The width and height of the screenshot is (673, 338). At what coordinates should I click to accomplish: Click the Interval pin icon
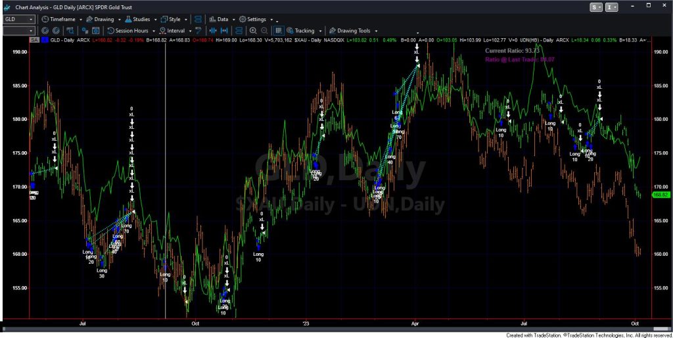click(x=163, y=31)
